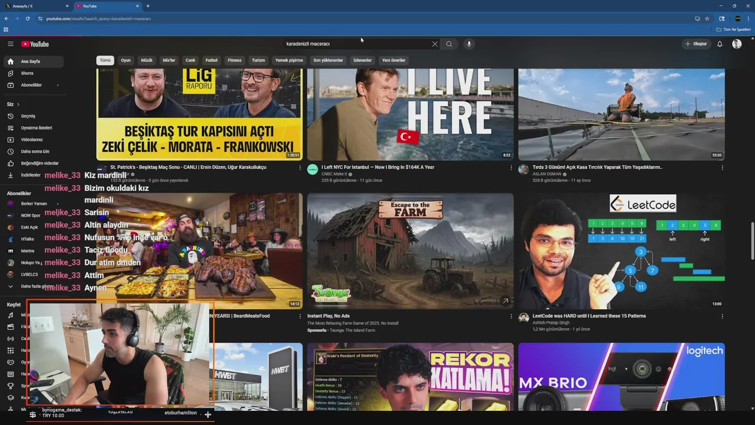Open options for Instant Play, No Ads
The image size is (755, 425).
[x=511, y=316]
